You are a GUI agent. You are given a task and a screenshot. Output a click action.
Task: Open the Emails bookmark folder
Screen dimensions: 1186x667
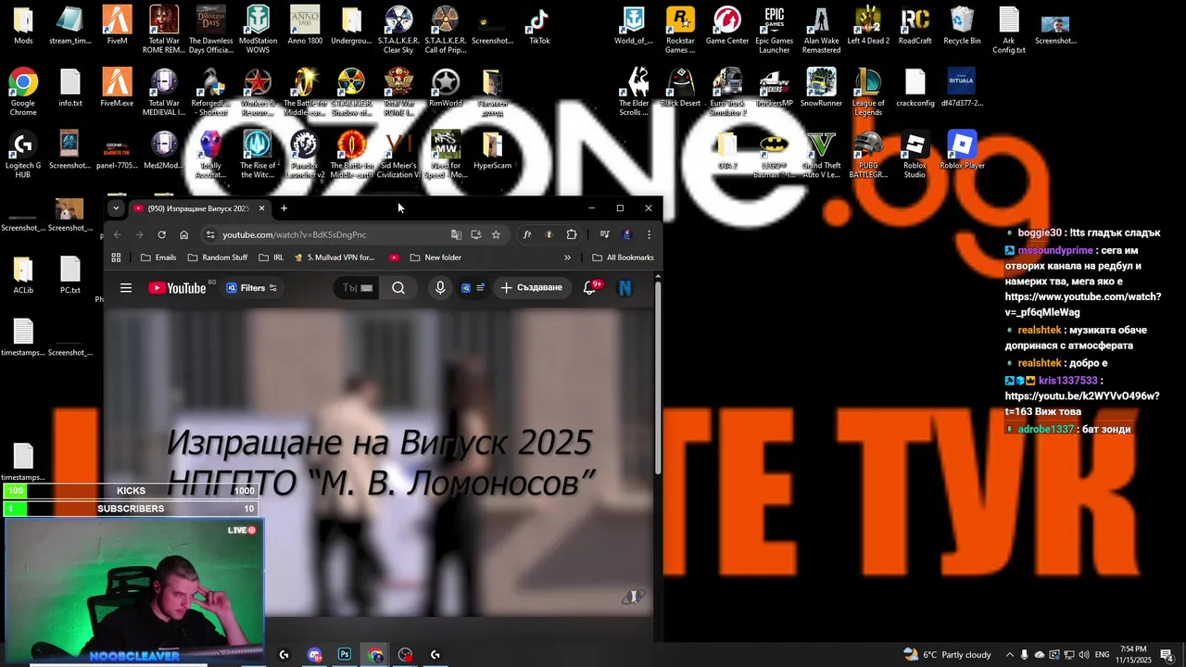(158, 258)
